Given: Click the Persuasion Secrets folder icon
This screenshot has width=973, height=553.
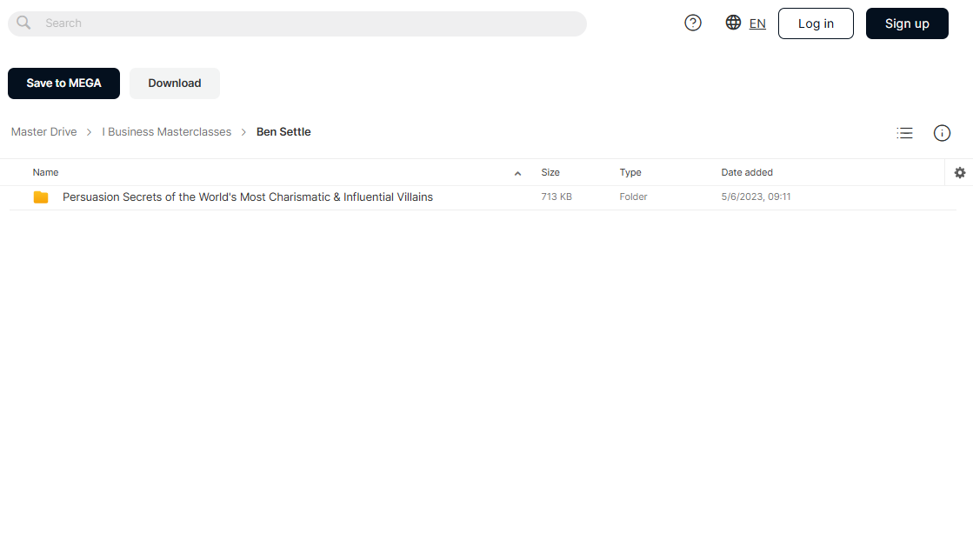Looking at the screenshot, I should (x=41, y=197).
